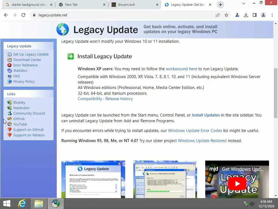This screenshot has width=278, height=209.
Task: Click the browser back arrow
Action: [x=6, y=15]
